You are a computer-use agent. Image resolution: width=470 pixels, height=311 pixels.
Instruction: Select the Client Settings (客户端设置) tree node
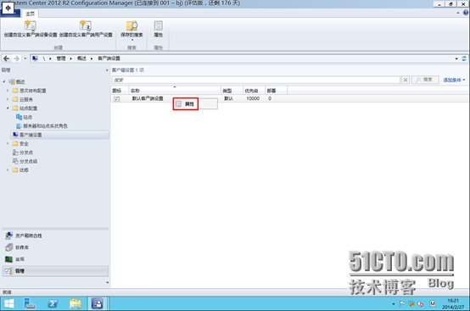pos(59,135)
